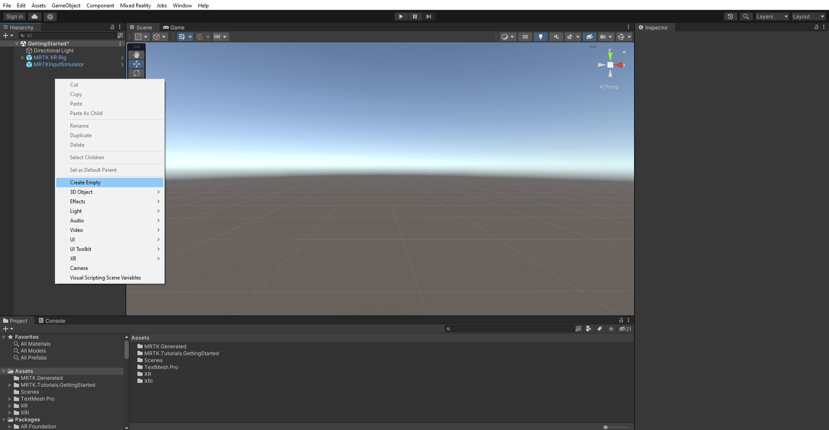This screenshot has height=430, width=829.
Task: Click the Unity version control icon beside cloud
Action: pos(50,16)
